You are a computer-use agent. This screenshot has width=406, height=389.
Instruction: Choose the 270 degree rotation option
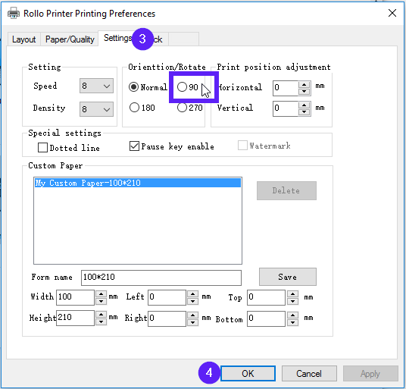(x=190, y=107)
